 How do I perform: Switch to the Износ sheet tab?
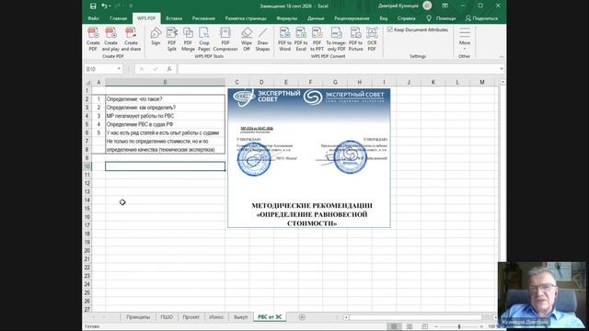coord(216,317)
